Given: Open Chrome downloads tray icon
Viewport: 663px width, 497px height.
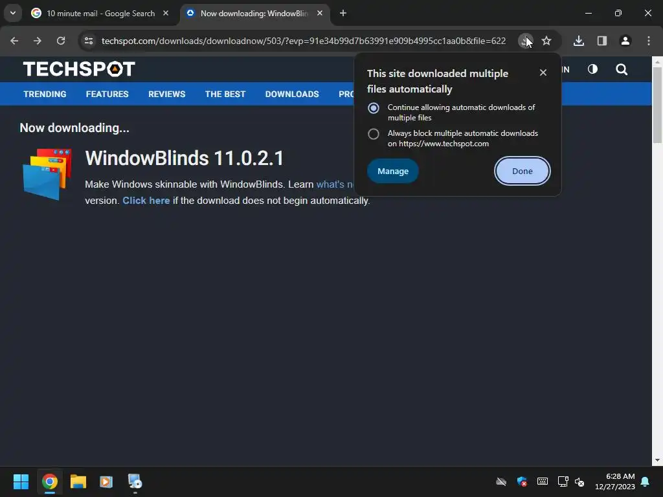Looking at the screenshot, I should point(579,41).
